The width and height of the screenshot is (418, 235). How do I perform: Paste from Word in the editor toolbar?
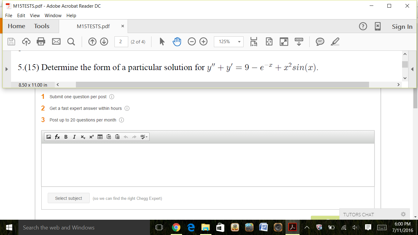[x=117, y=137]
